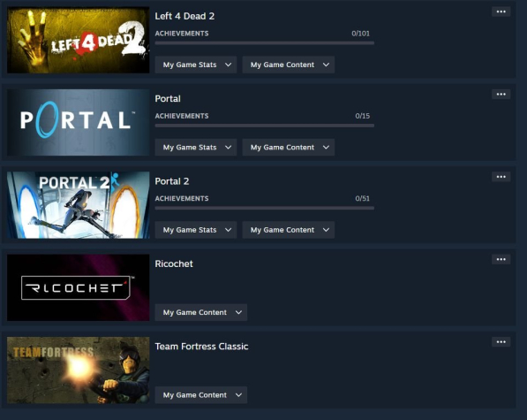This screenshot has height=420, width=527.
Task: Open the Team Fortress Classic title link
Action: point(201,347)
